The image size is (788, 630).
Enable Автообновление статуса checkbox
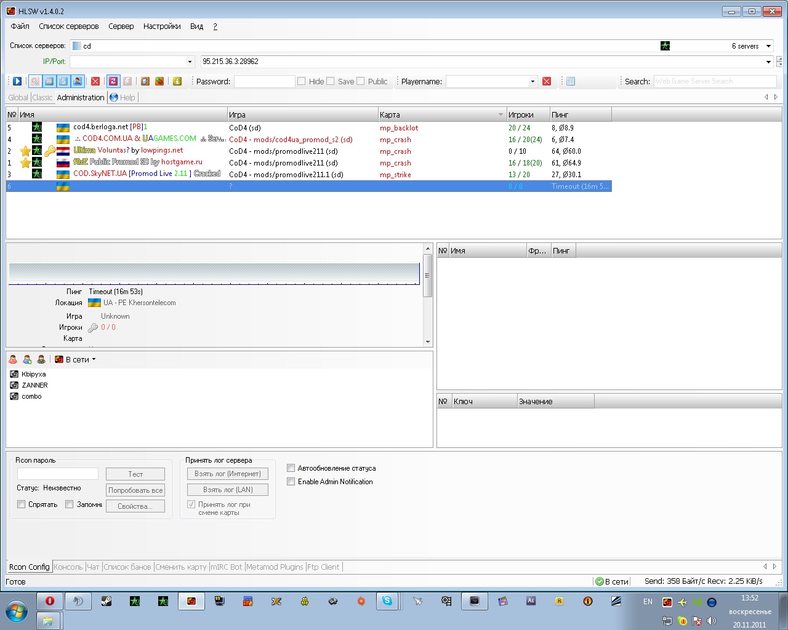click(291, 468)
